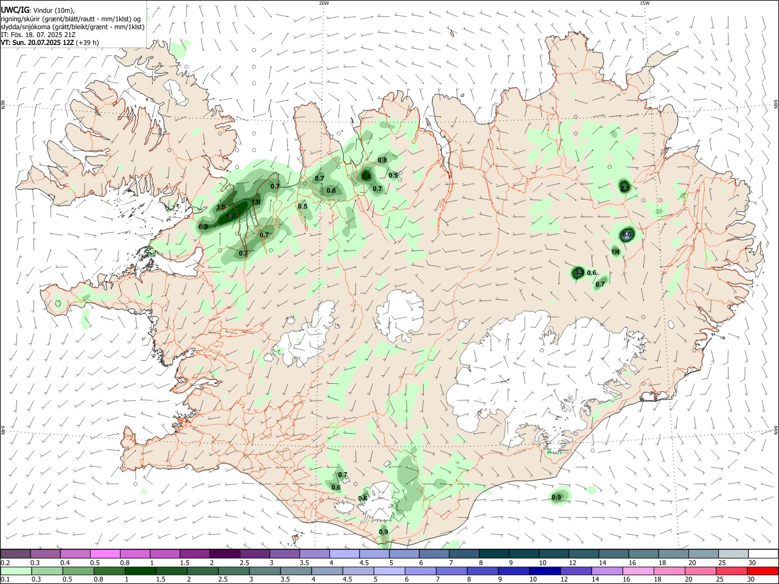Click the 0.1 label on the lower scale
Image resolution: width=779 pixels, height=584 pixels.
(4, 580)
